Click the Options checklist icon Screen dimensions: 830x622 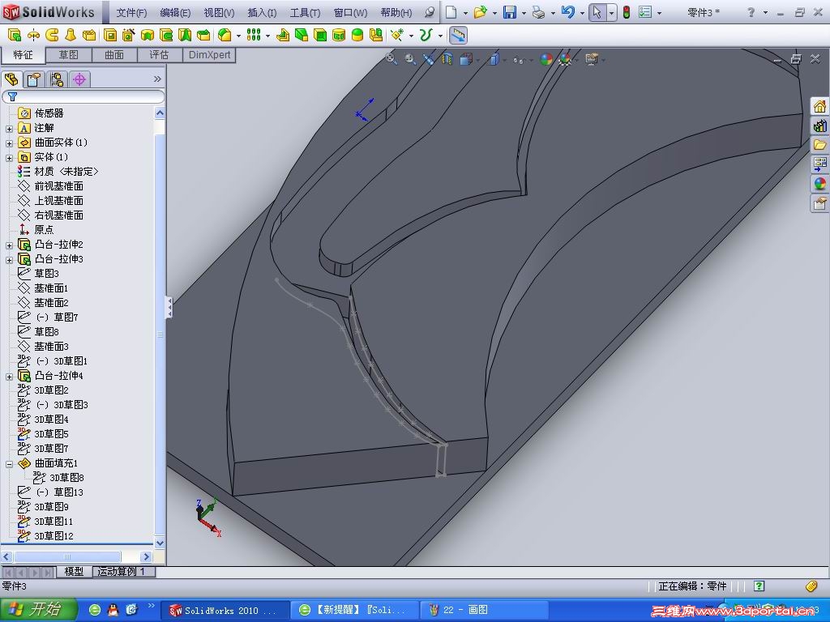(x=644, y=12)
